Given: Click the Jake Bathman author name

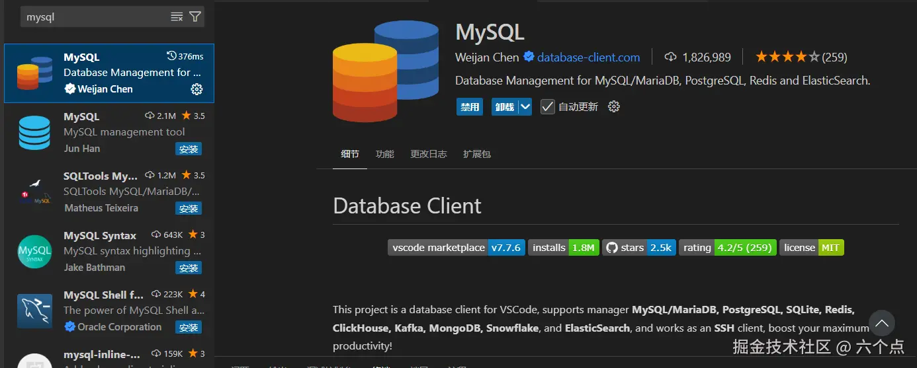Looking at the screenshot, I should tap(95, 268).
